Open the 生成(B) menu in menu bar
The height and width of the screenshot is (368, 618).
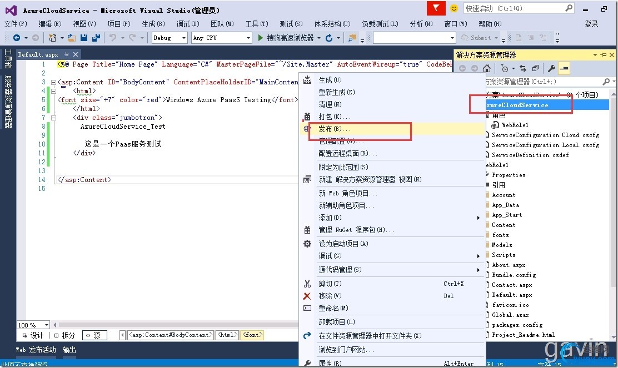[153, 24]
